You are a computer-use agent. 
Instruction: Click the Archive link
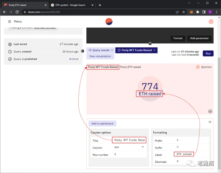click(74, 59)
